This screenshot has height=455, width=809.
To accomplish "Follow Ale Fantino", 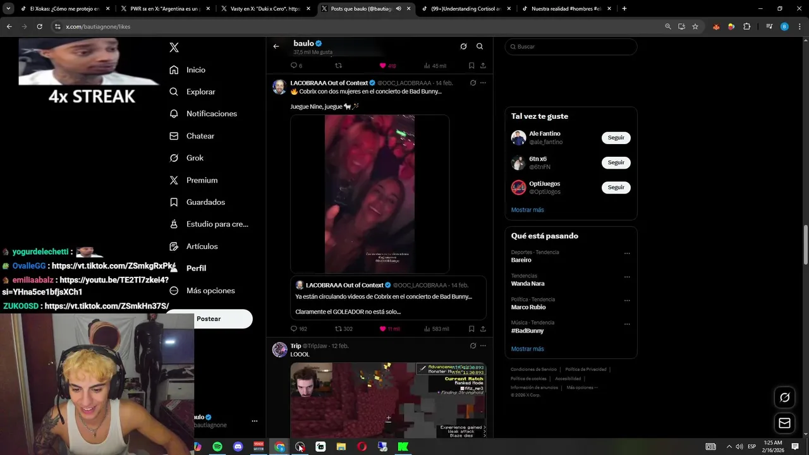I will click(x=616, y=138).
